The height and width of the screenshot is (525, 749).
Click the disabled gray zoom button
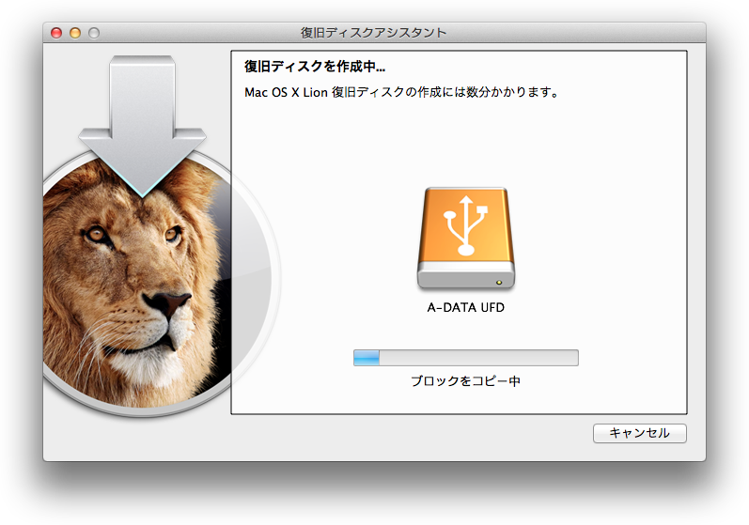coord(94,33)
